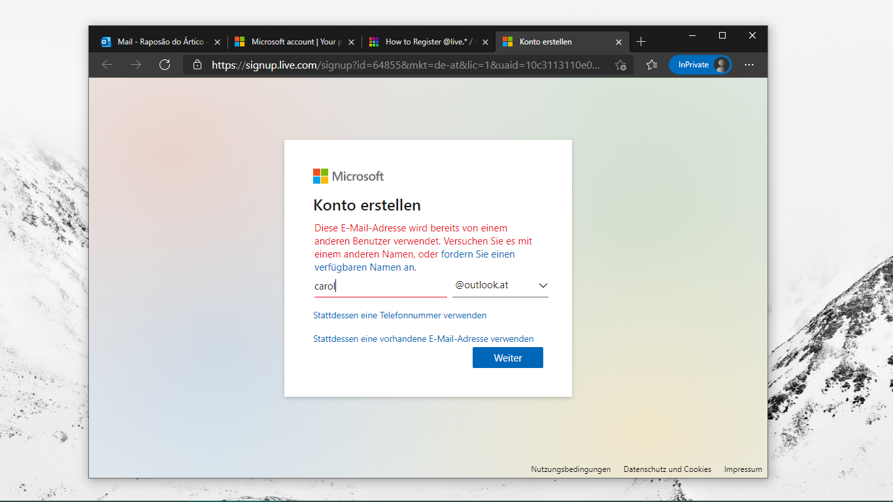893x502 pixels.
Task: Click the Outlook icon on Mail tab
Action: pos(106,42)
